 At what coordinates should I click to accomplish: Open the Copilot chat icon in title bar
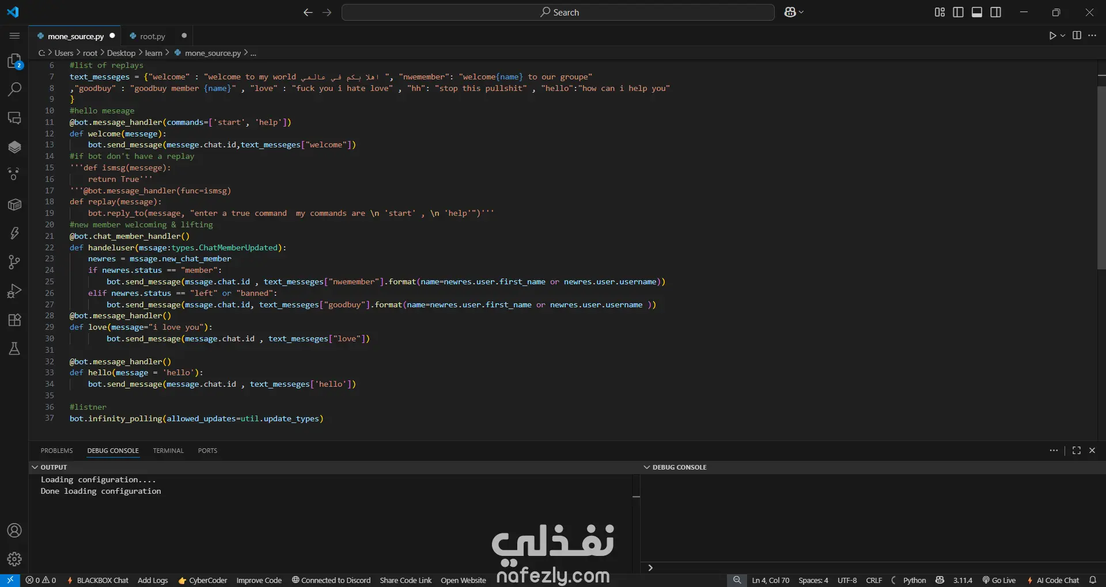790,12
